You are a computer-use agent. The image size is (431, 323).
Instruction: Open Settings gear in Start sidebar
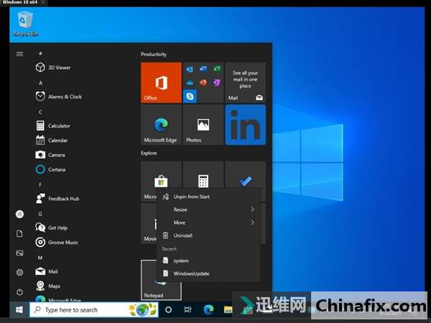[19, 273]
